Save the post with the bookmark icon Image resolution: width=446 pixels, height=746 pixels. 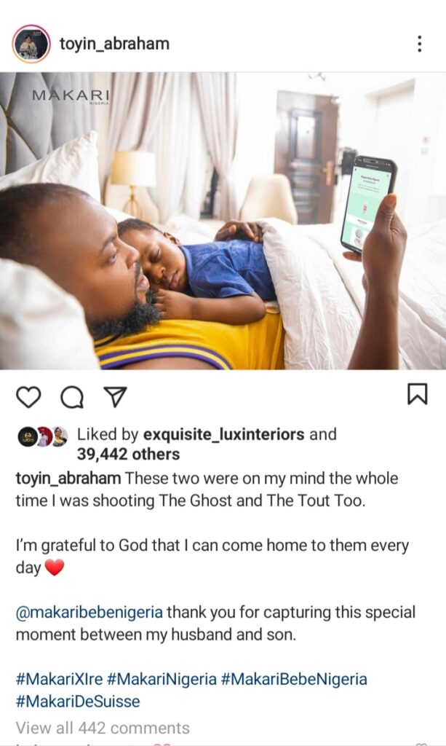(418, 394)
